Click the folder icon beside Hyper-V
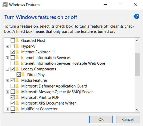This screenshot has width=143, height=126. tap(17, 46)
